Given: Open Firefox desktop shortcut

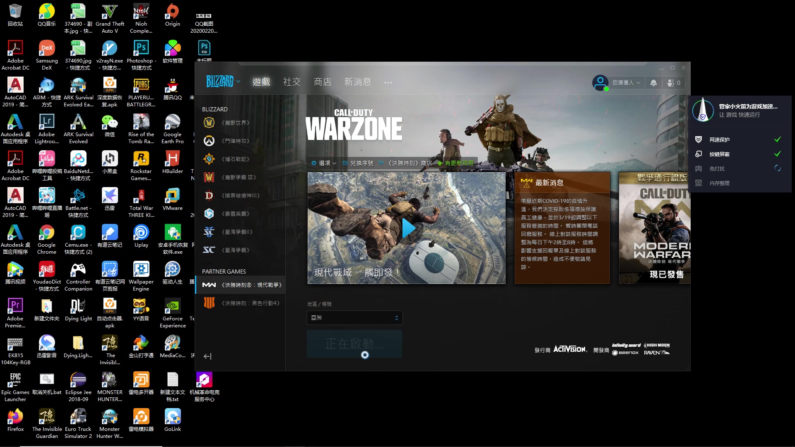Looking at the screenshot, I should click(15, 420).
